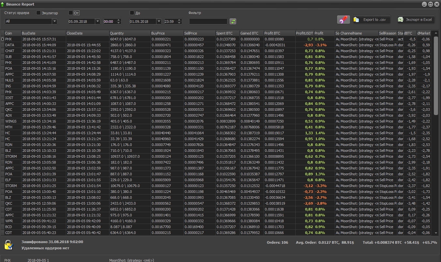Click the dBTC column header
Screen dimensions: 441x262
(x=410, y=33)
